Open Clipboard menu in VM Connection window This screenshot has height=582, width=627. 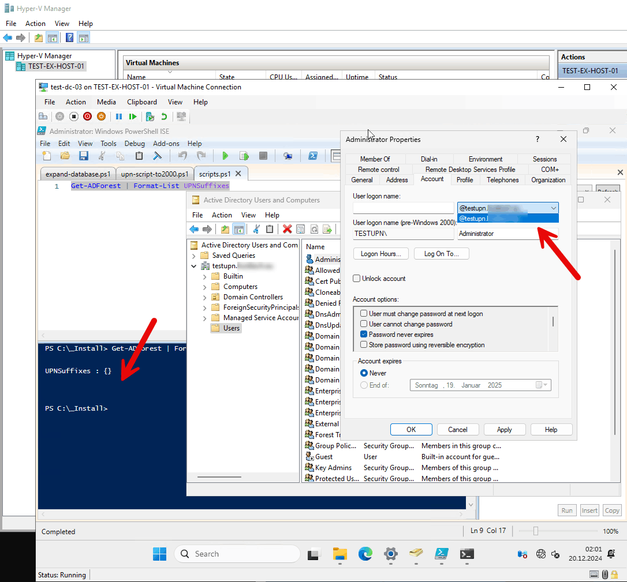tap(141, 102)
